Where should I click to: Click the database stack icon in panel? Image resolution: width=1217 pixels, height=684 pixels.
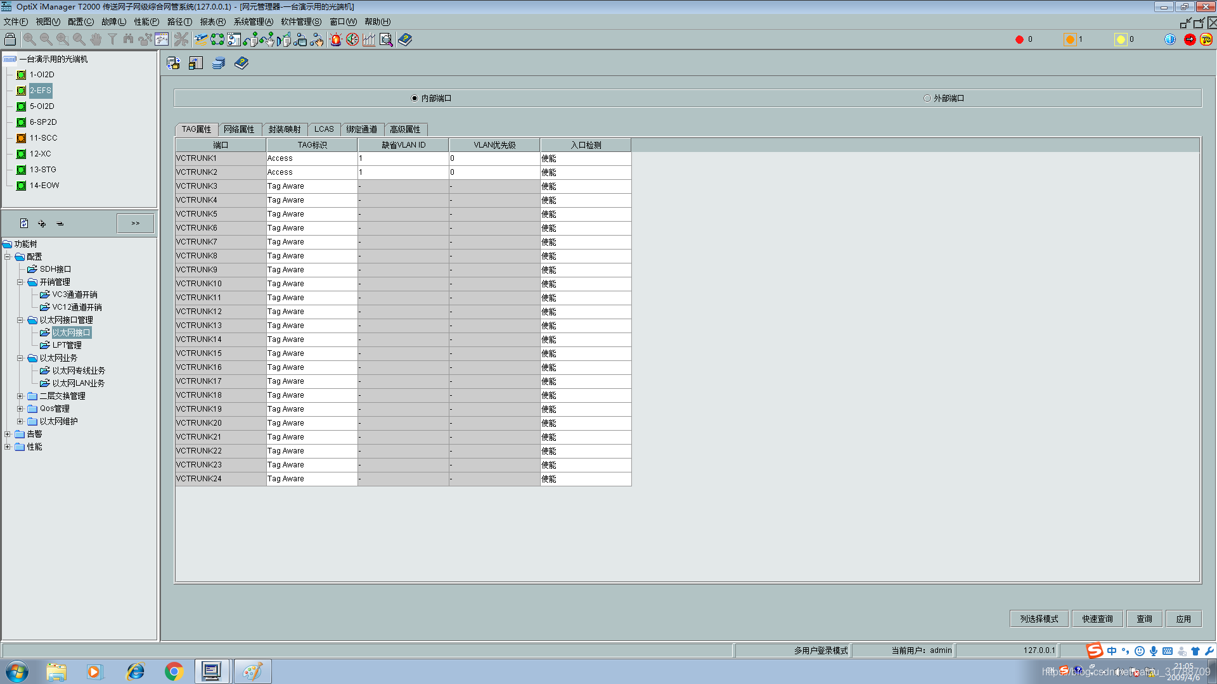(219, 63)
